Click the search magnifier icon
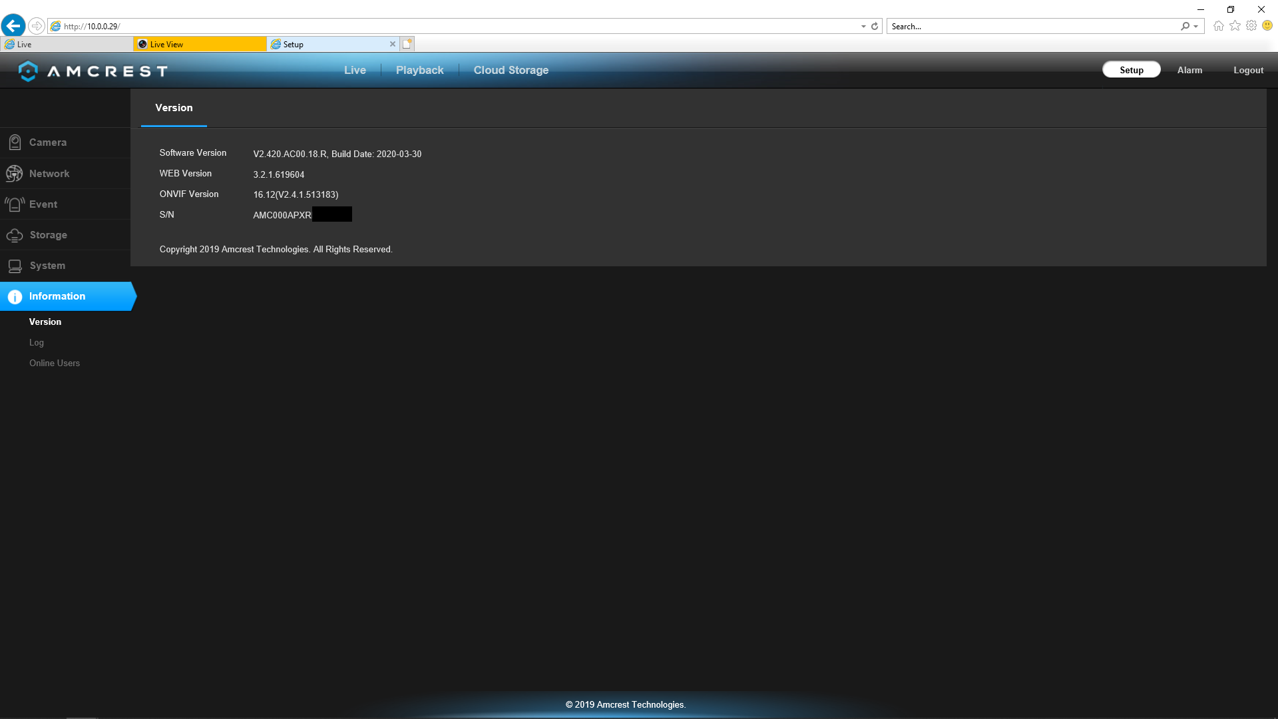This screenshot has width=1278, height=719. pos(1185,27)
